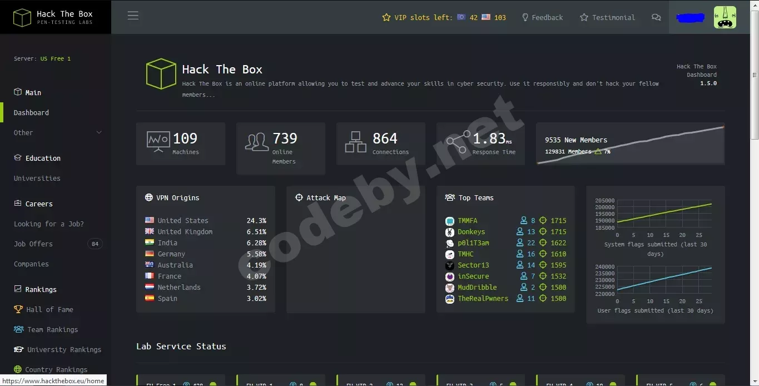The image size is (759, 386).
Task: Click the Country Rankings globe icon
Action: pos(18,369)
